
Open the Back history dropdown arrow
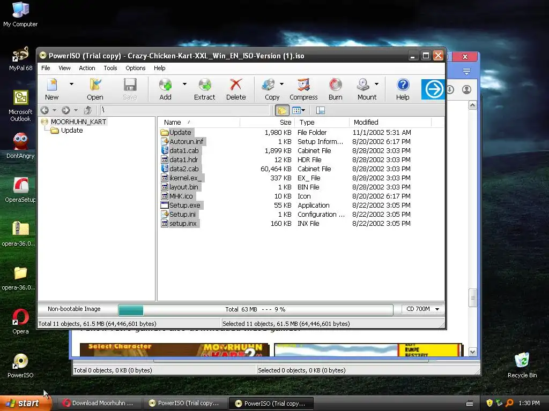pyautogui.click(x=54, y=110)
